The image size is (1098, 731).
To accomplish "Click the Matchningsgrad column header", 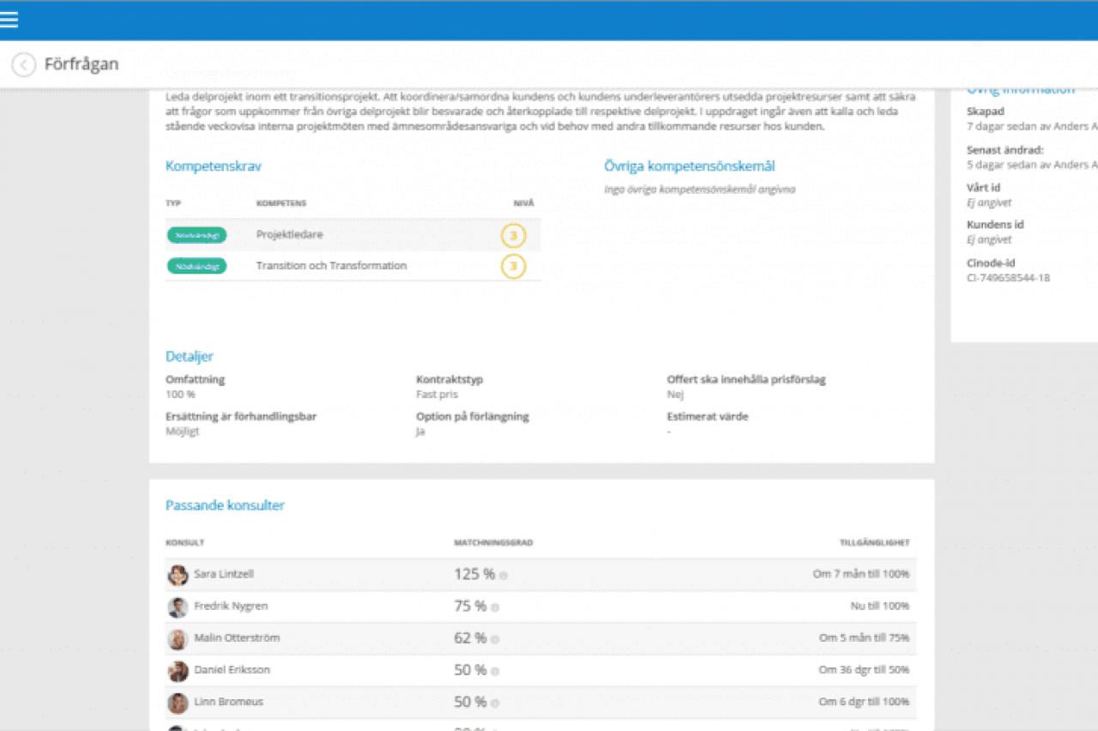I will pyautogui.click(x=493, y=542).
